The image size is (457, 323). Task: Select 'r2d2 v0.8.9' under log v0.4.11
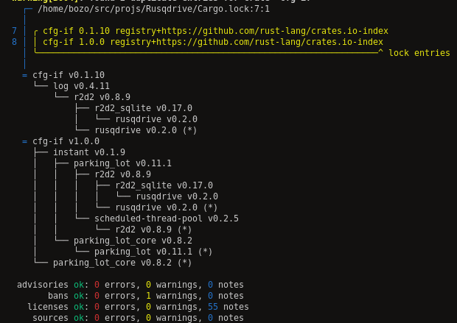pos(102,97)
